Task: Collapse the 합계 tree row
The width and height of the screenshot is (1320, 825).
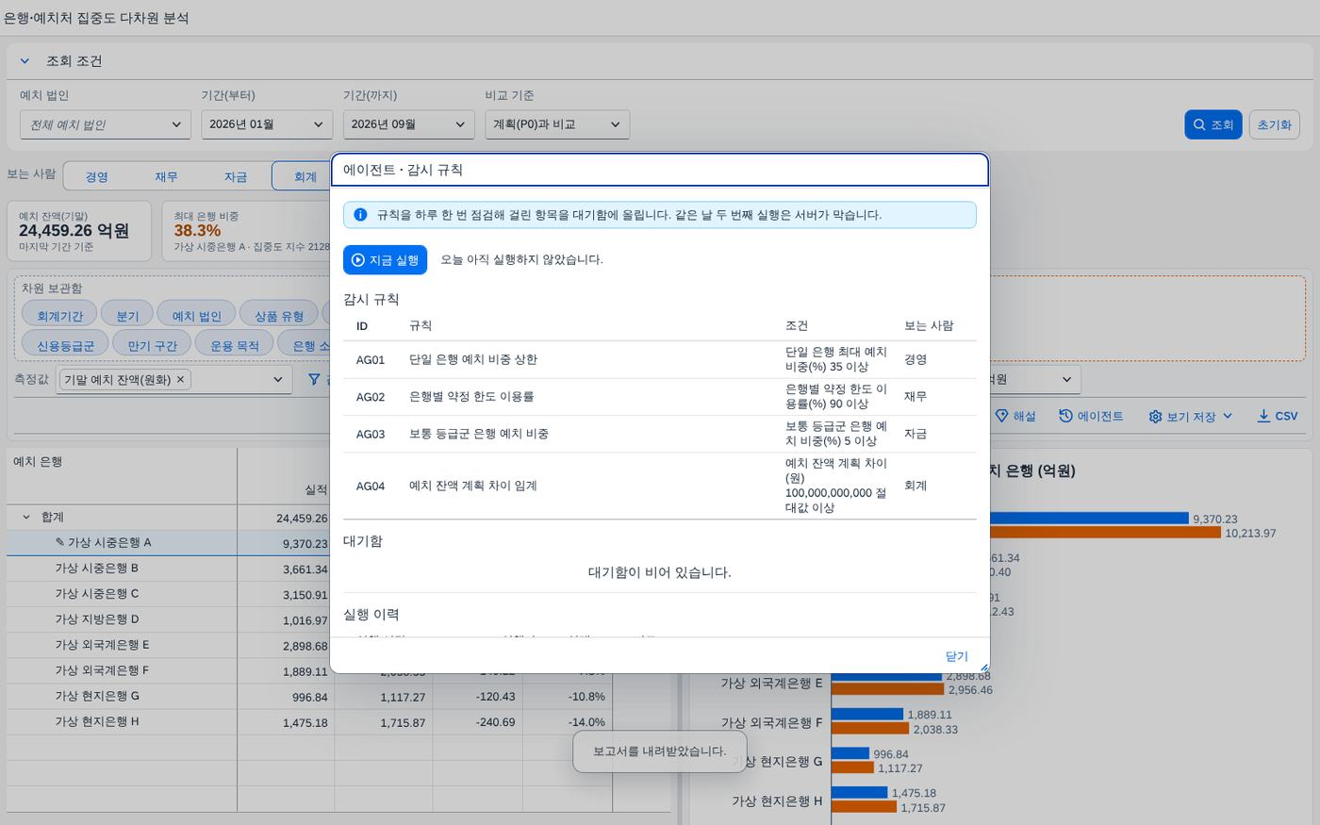Action: click(x=26, y=518)
